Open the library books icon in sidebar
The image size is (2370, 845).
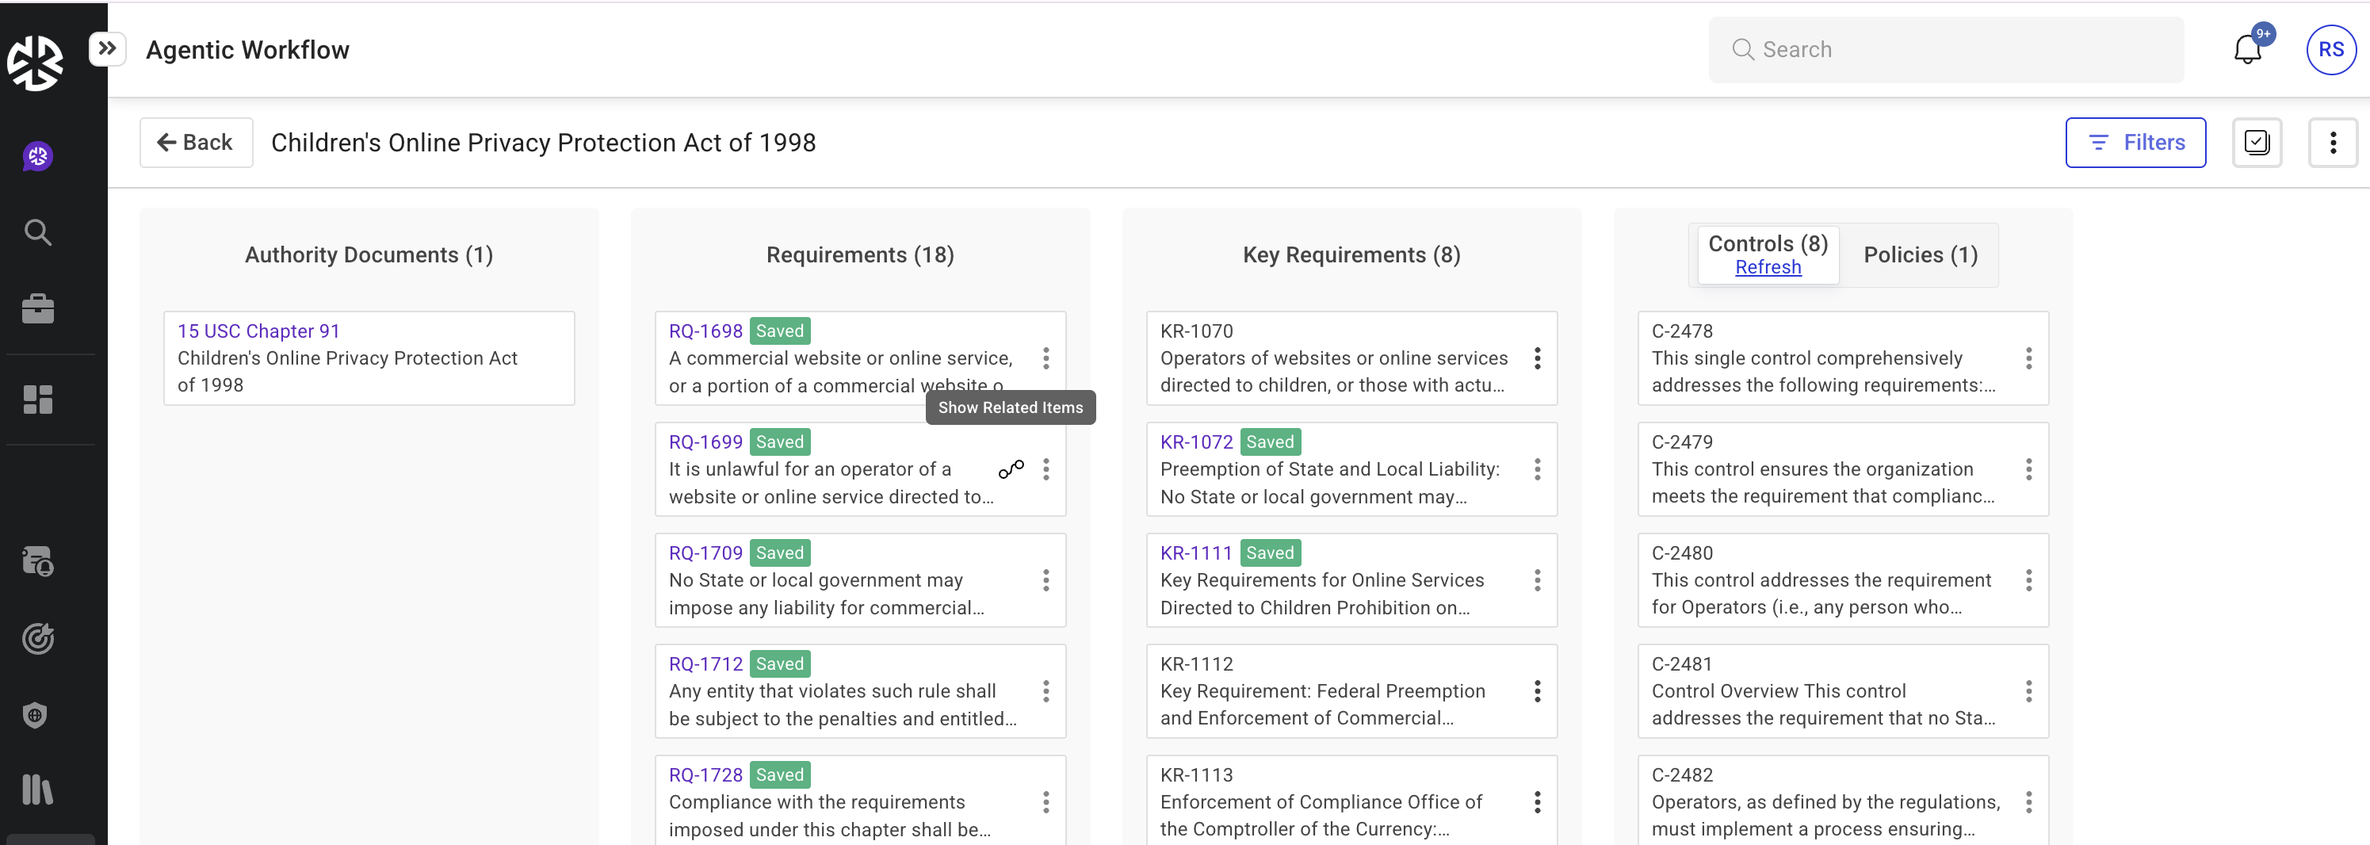[36, 789]
